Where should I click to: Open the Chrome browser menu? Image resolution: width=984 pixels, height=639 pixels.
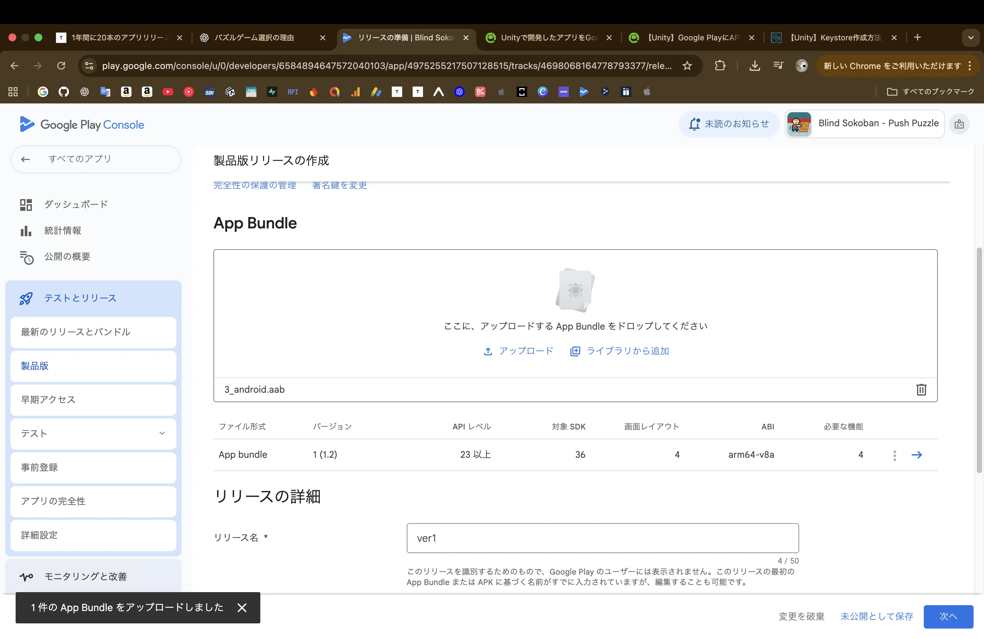tap(971, 66)
